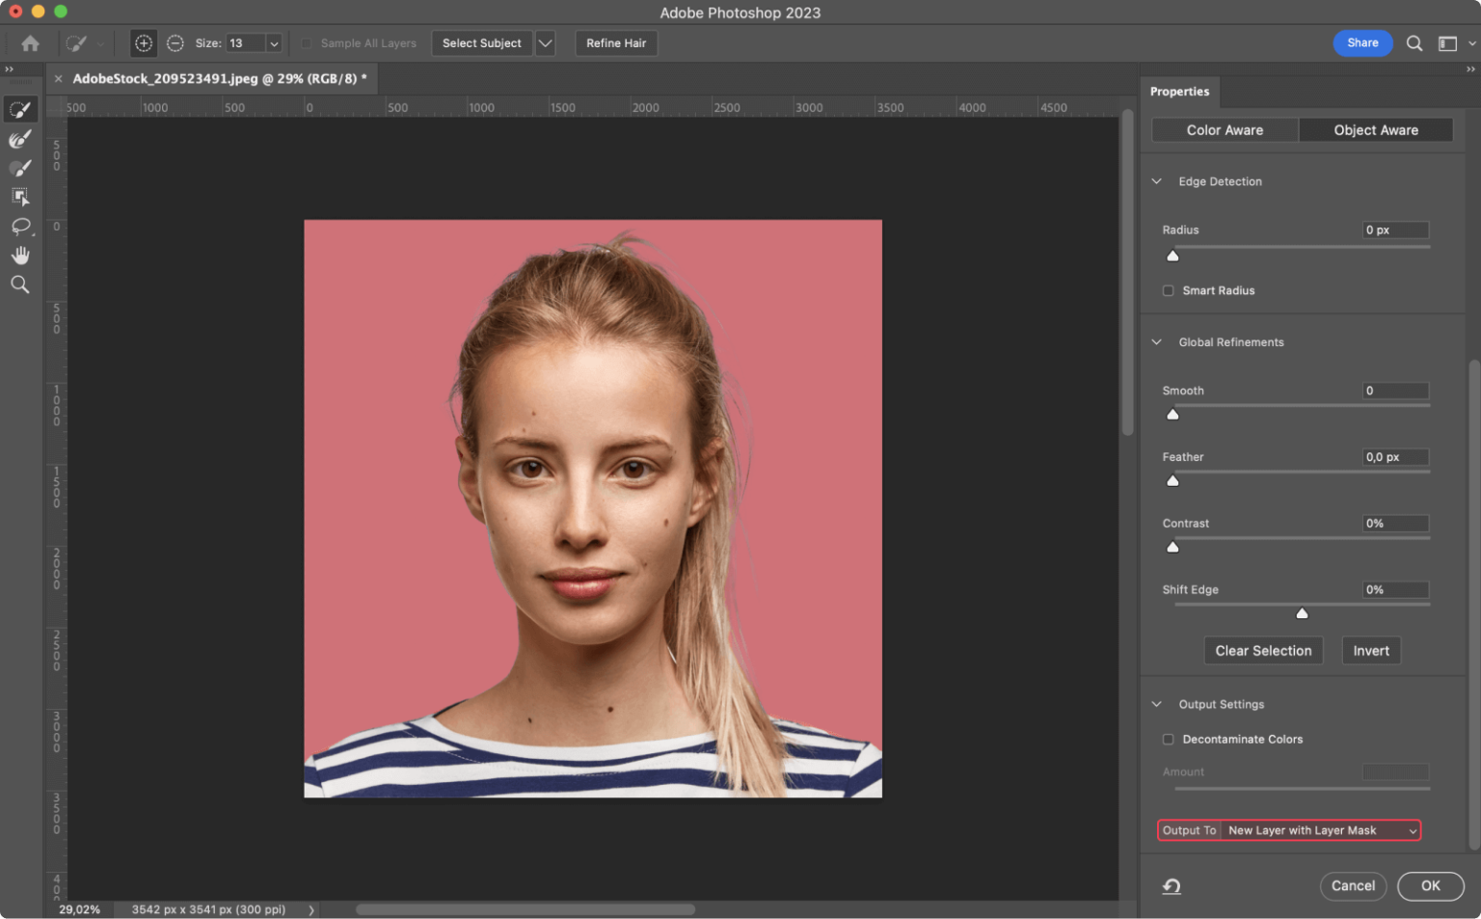Toggle Decontaminate Colors on

click(x=1168, y=739)
